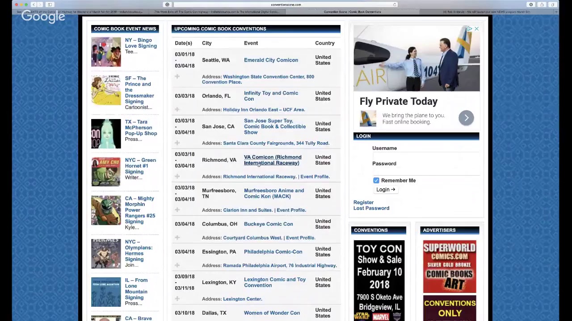Viewport: 572px width, 321px height.
Task: Open a new browser tab
Action: pyautogui.click(x=556, y=12)
